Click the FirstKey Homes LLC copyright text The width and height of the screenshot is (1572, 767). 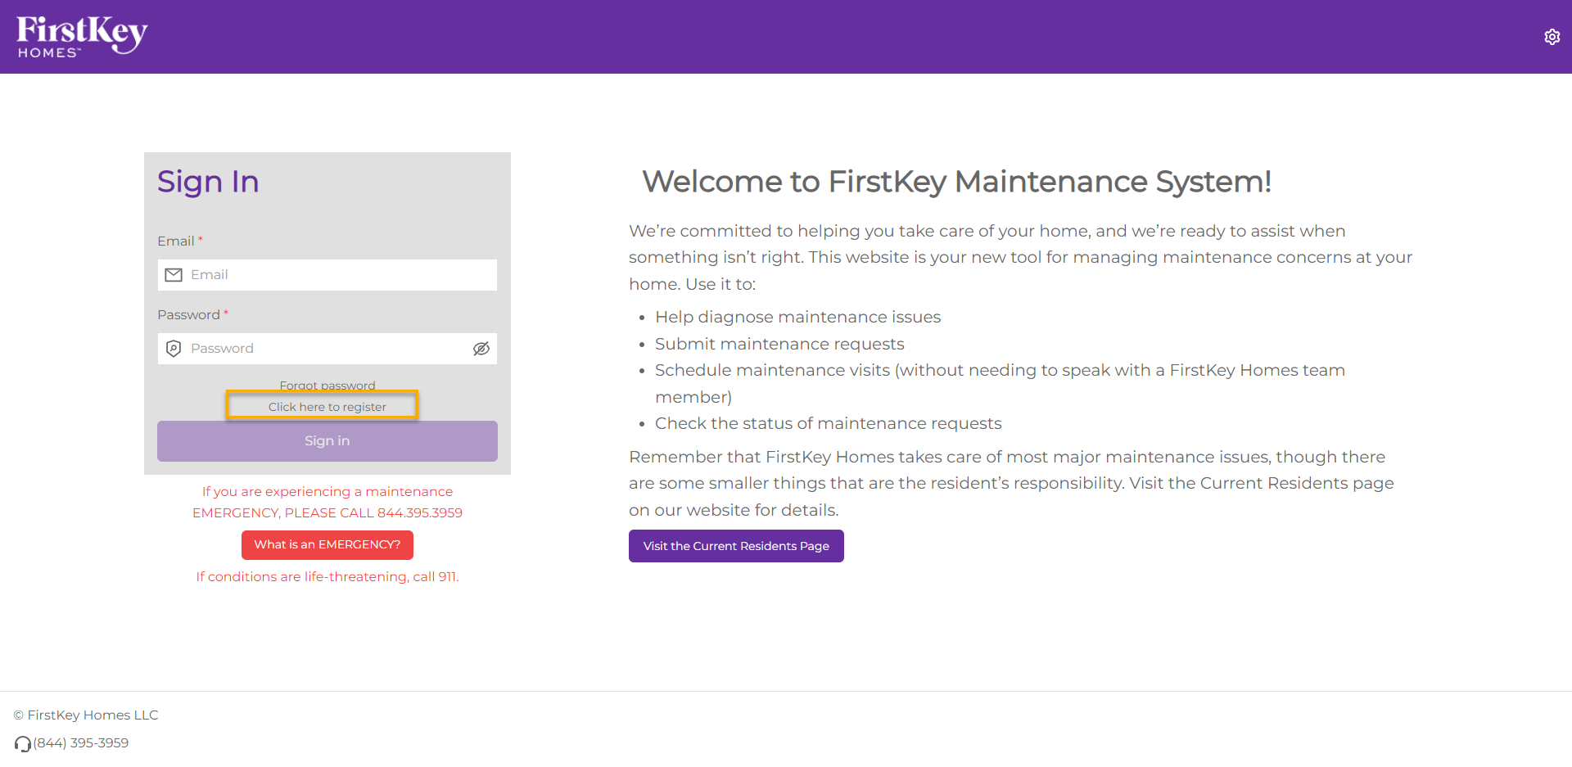tap(85, 715)
